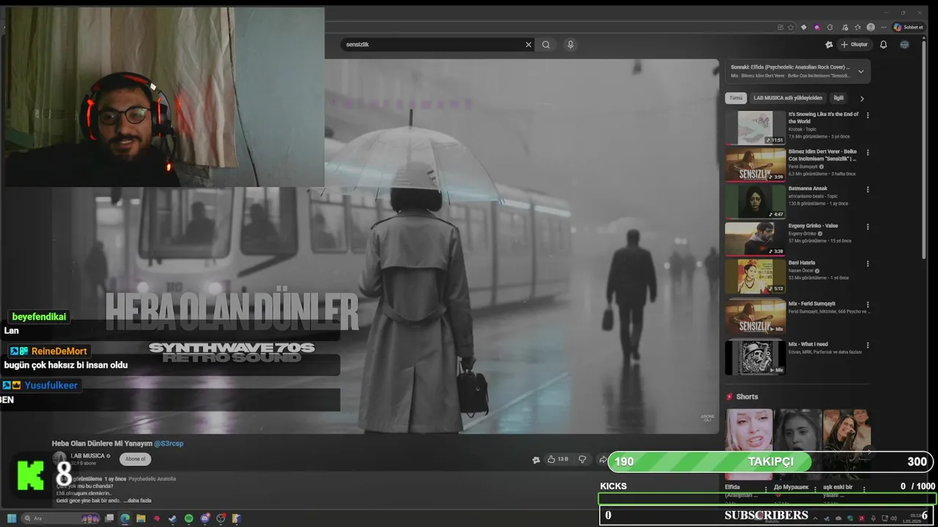938x527 pixels.
Task: Open Bilmez Idim Dert Verer Sensizlik thumbnail
Action: pyautogui.click(x=756, y=164)
